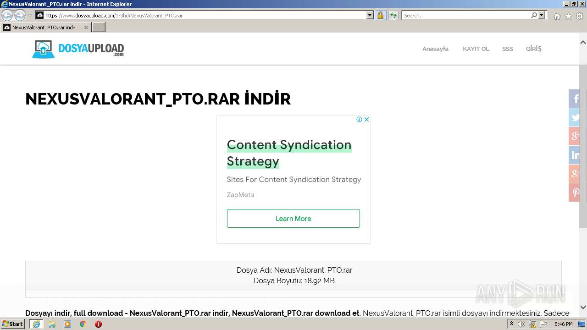Select the Dosya Boyutu: 18.92 MB text

(294, 280)
